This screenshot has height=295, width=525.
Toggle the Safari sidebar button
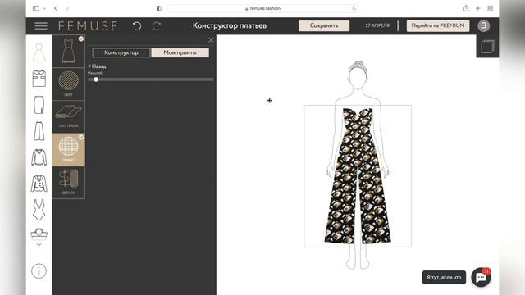36,8
